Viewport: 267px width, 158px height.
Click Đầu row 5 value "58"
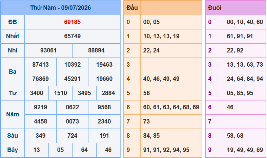click(x=146, y=93)
